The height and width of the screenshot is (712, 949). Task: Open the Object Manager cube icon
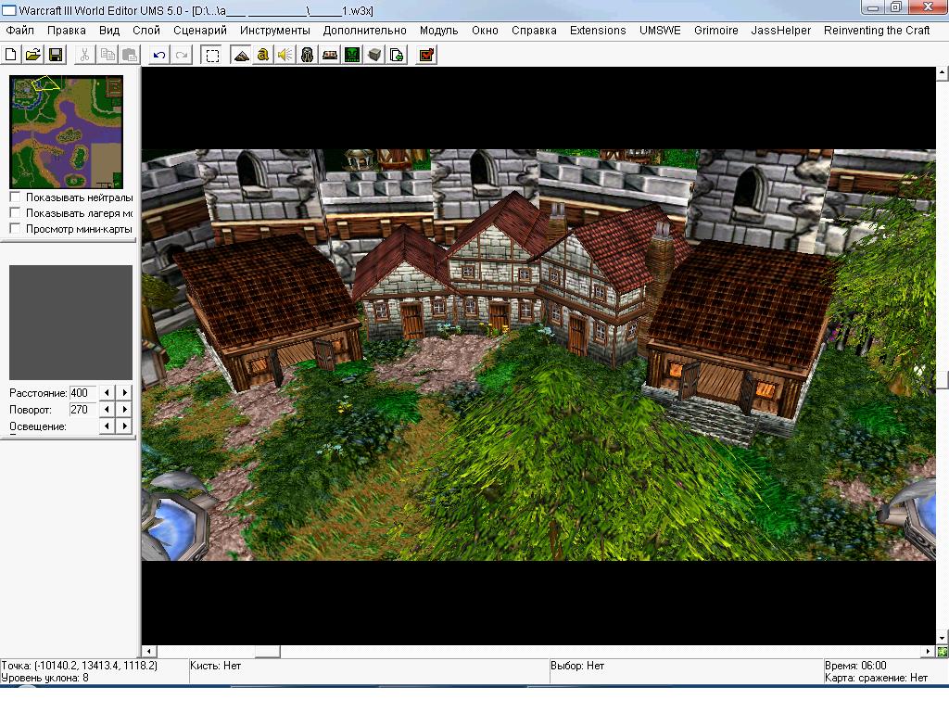pyautogui.click(x=374, y=55)
